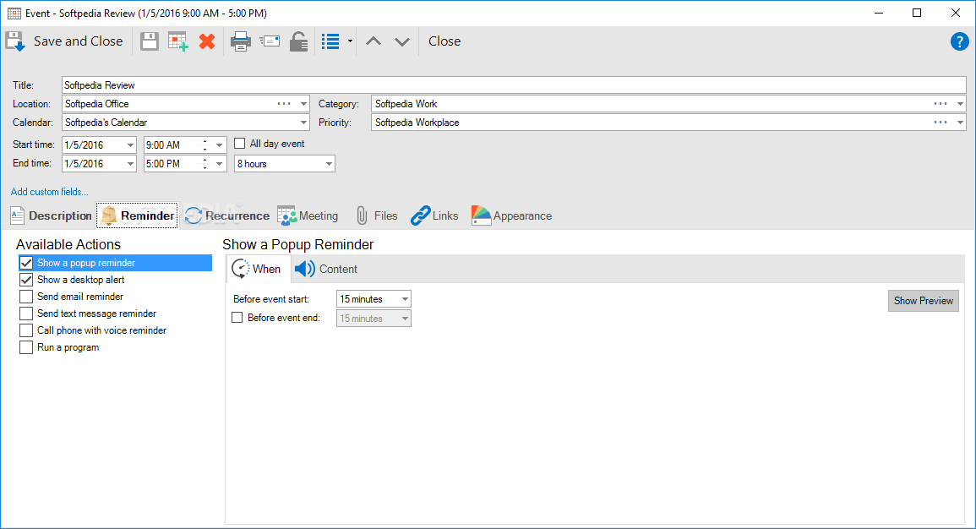Image resolution: width=976 pixels, height=529 pixels.
Task: Delete event with the red X icon
Action: coord(207,41)
